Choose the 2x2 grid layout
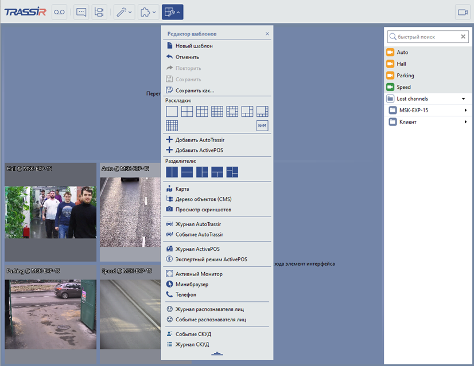The height and width of the screenshot is (366, 474). point(187,112)
